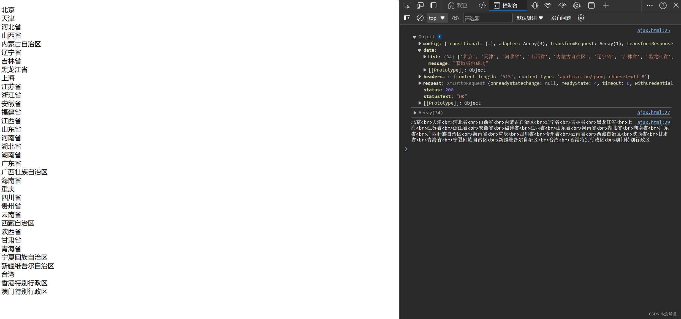This screenshot has height=319, width=681.
Task: Expand the headers property row
Action: (420, 77)
